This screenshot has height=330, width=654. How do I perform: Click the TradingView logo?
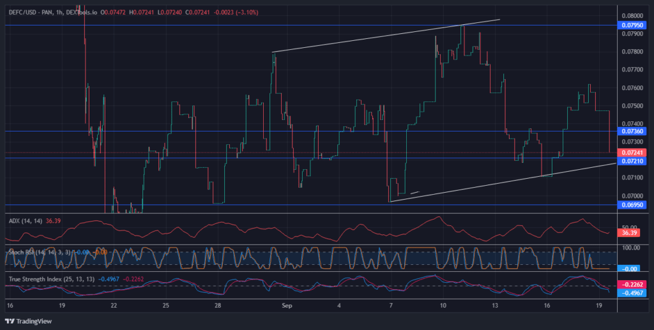[28, 321]
